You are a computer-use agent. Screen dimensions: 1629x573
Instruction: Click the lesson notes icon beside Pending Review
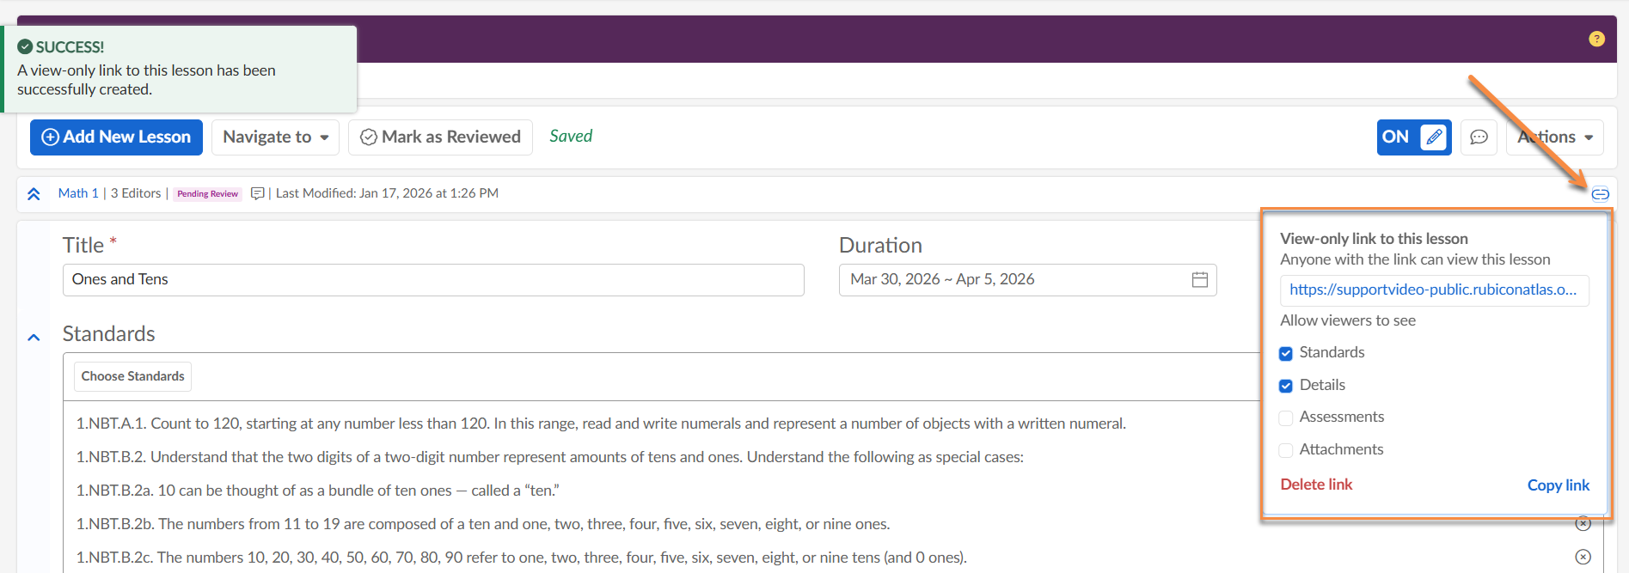click(x=257, y=194)
